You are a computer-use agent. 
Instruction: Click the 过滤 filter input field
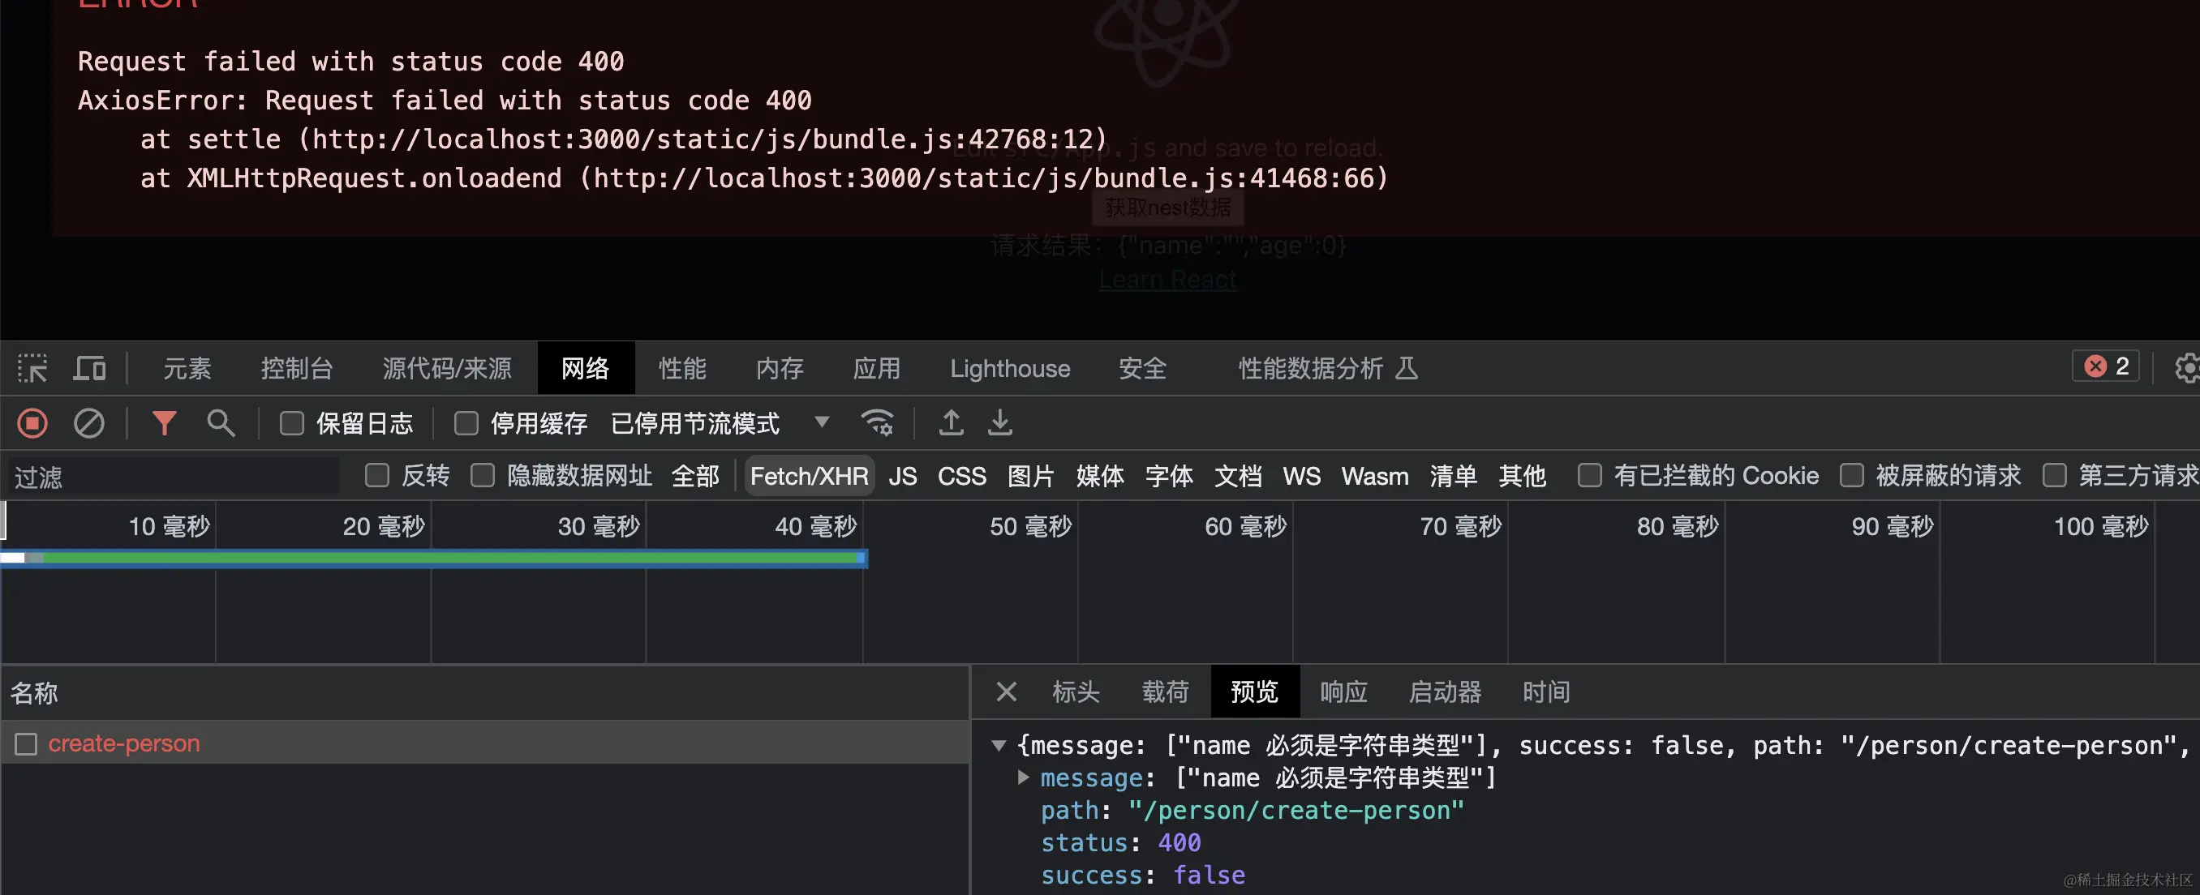[174, 476]
